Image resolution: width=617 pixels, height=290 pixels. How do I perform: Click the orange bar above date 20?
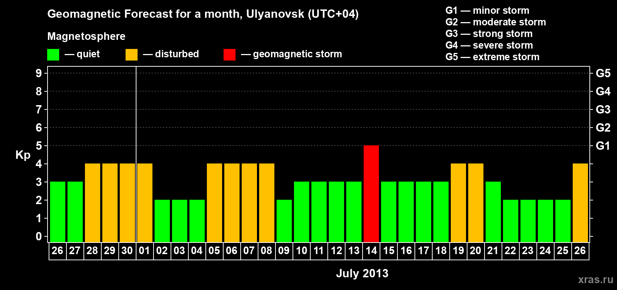476,203
